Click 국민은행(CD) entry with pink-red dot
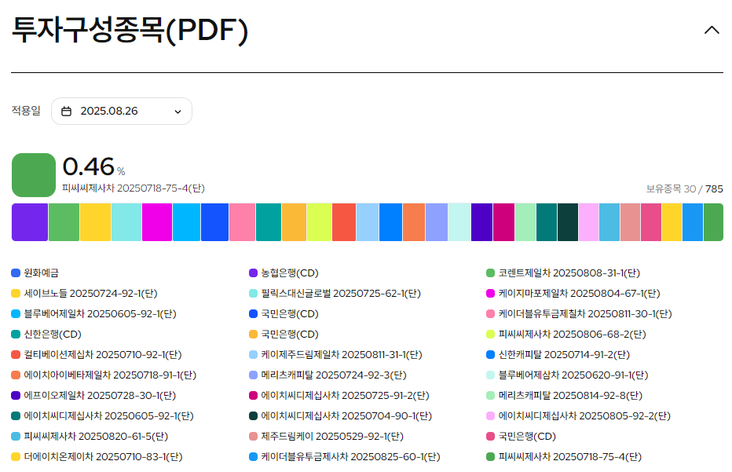 coord(521,436)
